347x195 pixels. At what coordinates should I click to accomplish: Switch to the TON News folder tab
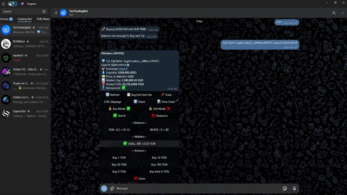43,19
